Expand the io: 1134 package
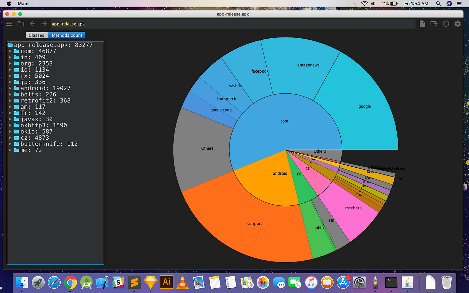Image resolution: width=469 pixels, height=293 pixels. coord(10,70)
